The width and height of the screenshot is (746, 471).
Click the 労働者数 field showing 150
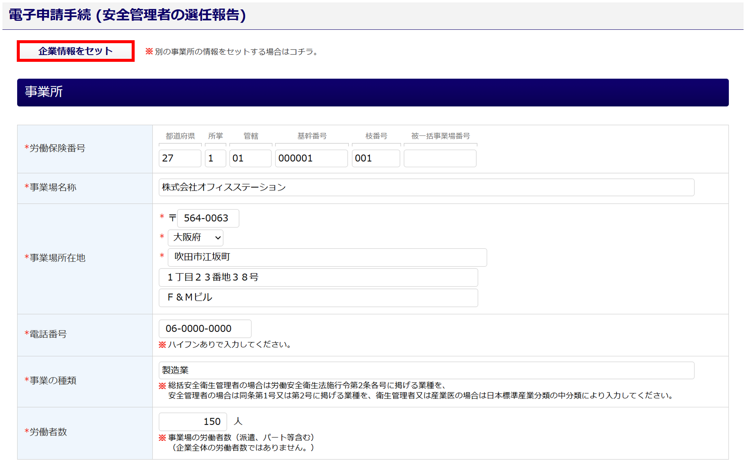(193, 421)
